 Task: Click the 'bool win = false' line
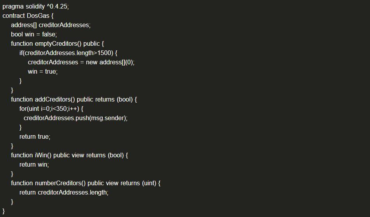pyautogui.click(x=34, y=34)
